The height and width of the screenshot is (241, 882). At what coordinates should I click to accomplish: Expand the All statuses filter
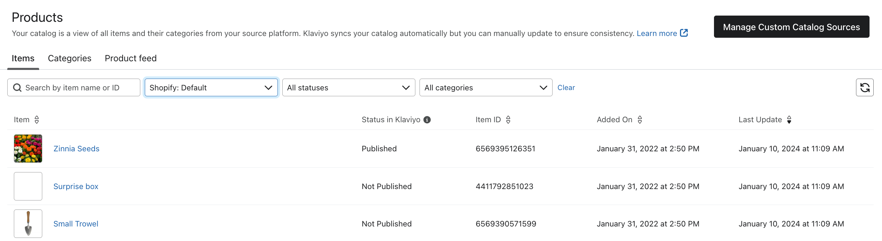point(349,88)
